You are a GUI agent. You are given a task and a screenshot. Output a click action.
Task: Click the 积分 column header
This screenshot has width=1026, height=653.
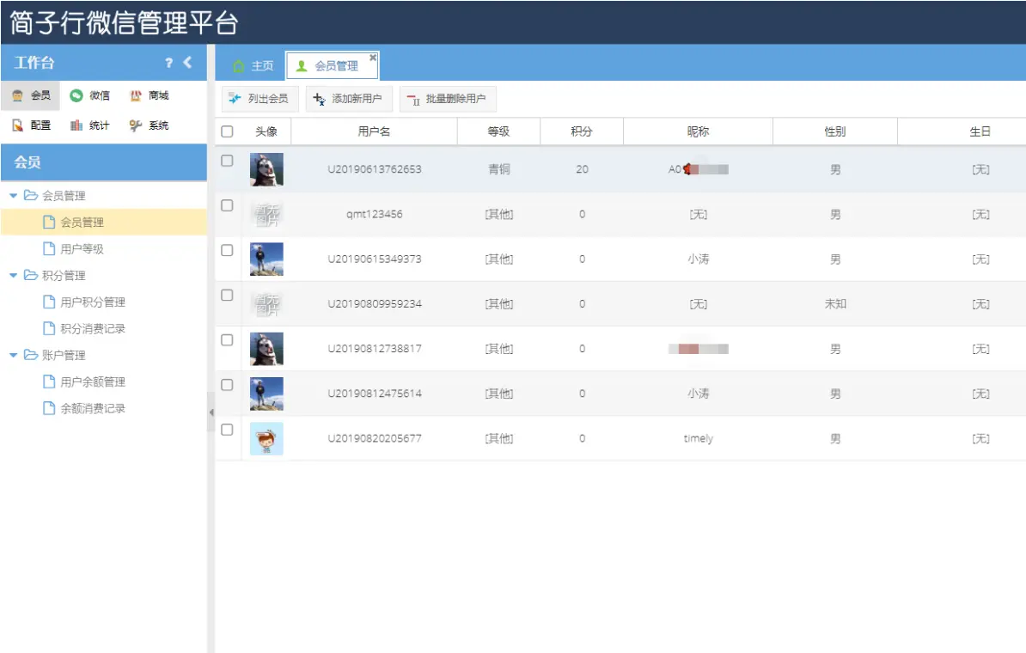[582, 131]
